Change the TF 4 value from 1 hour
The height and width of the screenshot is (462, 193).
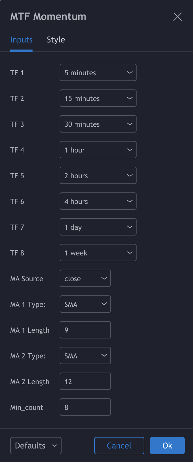pyautogui.click(x=98, y=150)
